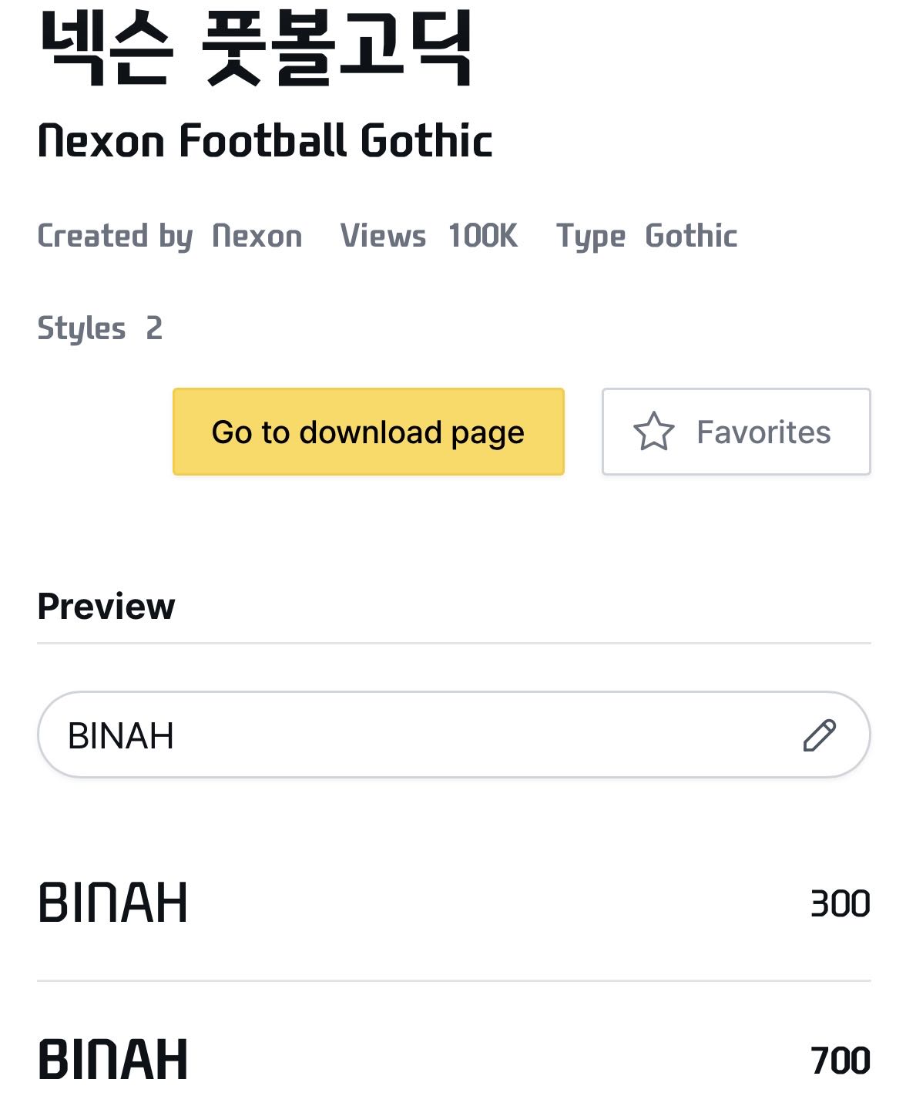Screen dimensions: 906x1113
Task: Click the Type label
Action: [591, 236]
